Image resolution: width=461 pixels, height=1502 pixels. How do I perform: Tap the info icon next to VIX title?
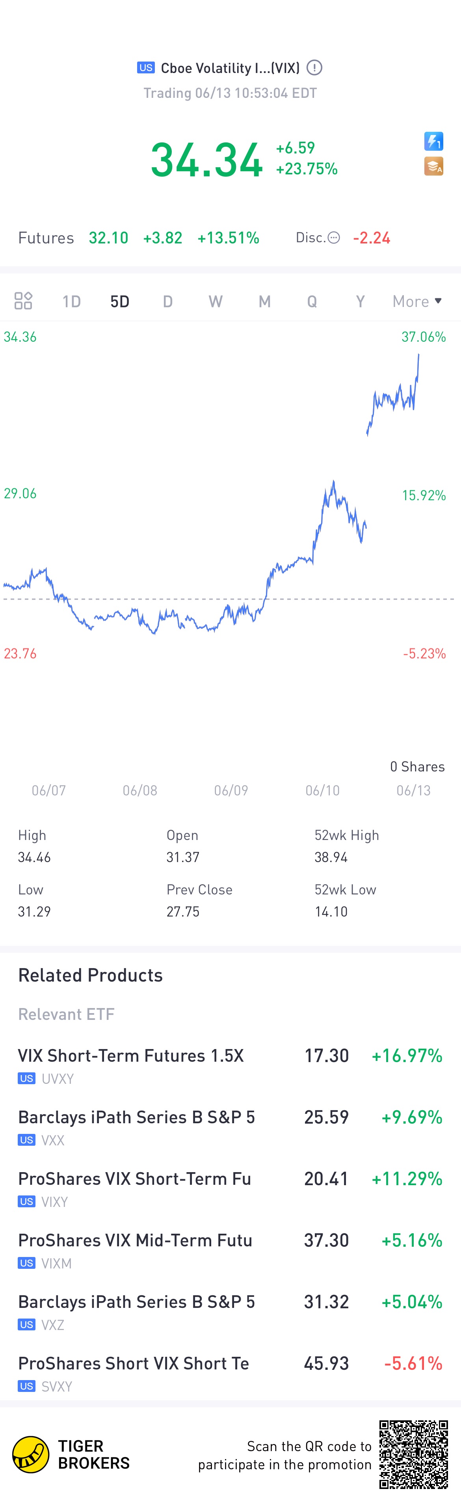click(x=314, y=67)
